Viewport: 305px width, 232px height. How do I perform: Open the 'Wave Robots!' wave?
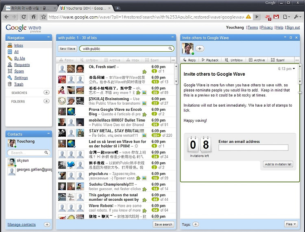(x=116, y=208)
